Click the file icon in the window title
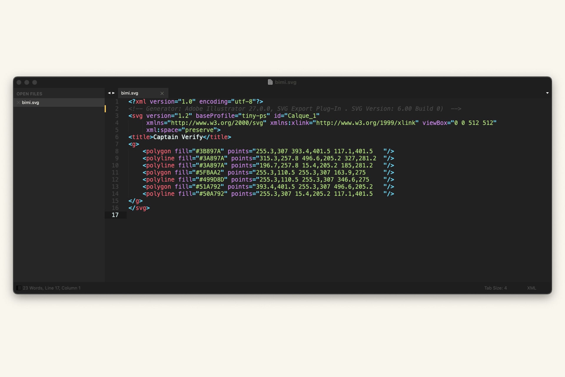565x377 pixels. [x=270, y=82]
